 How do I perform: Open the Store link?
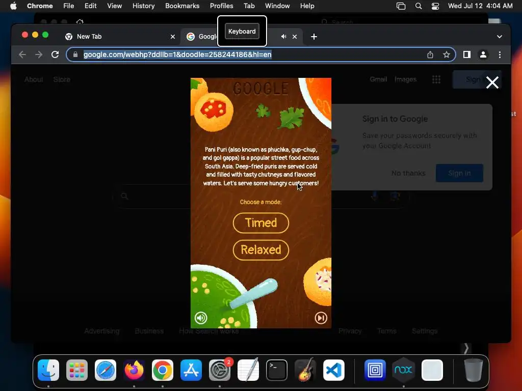62,79
